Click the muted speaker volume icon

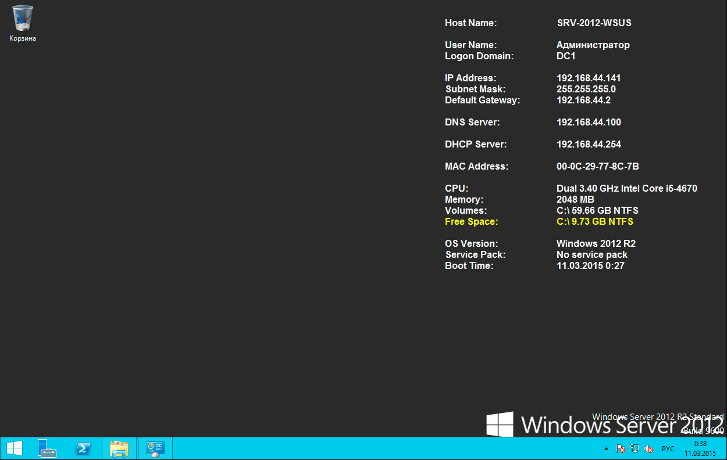point(648,449)
